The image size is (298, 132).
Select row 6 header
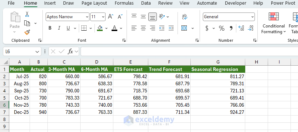coord(5,105)
